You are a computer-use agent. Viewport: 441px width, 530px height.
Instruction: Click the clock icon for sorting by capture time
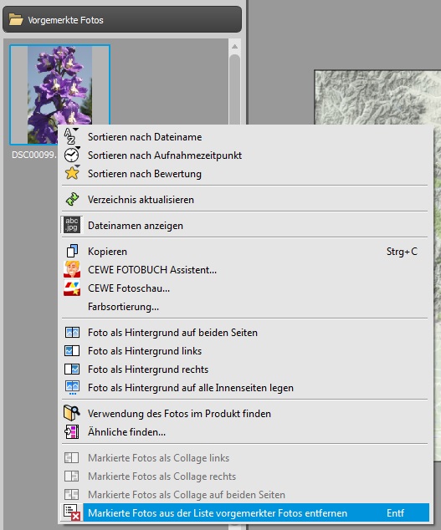(x=72, y=155)
